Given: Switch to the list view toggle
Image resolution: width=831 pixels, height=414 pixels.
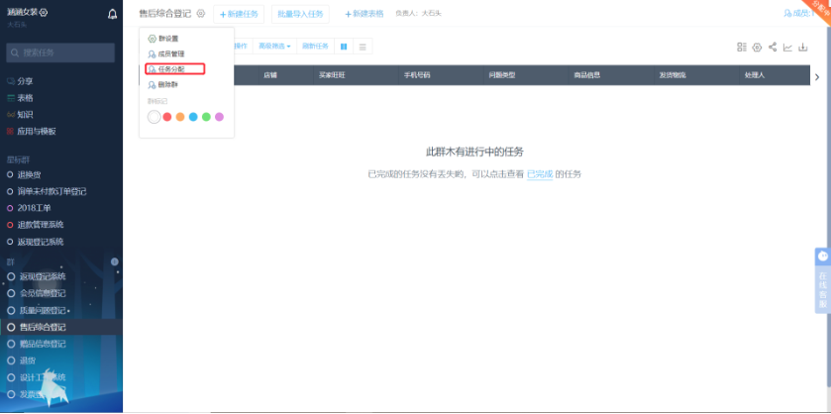Looking at the screenshot, I should coord(363,47).
